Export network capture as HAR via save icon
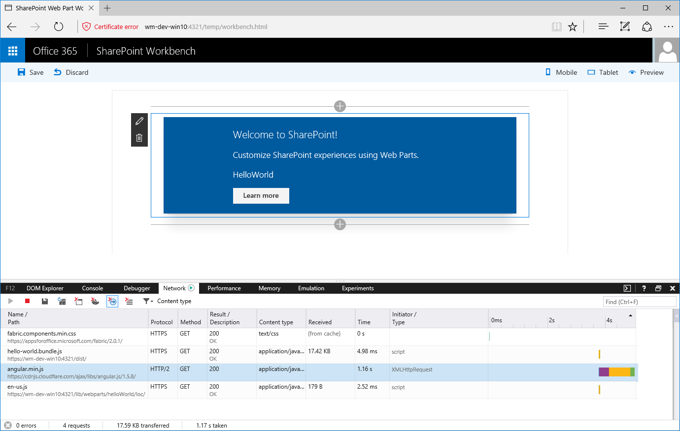The width and height of the screenshot is (680, 431). (x=45, y=301)
